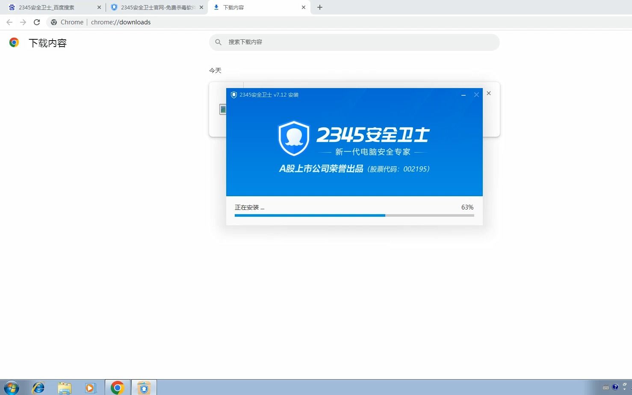
Task: Click the large 2345安全卫士 shield logo
Action: point(294,139)
